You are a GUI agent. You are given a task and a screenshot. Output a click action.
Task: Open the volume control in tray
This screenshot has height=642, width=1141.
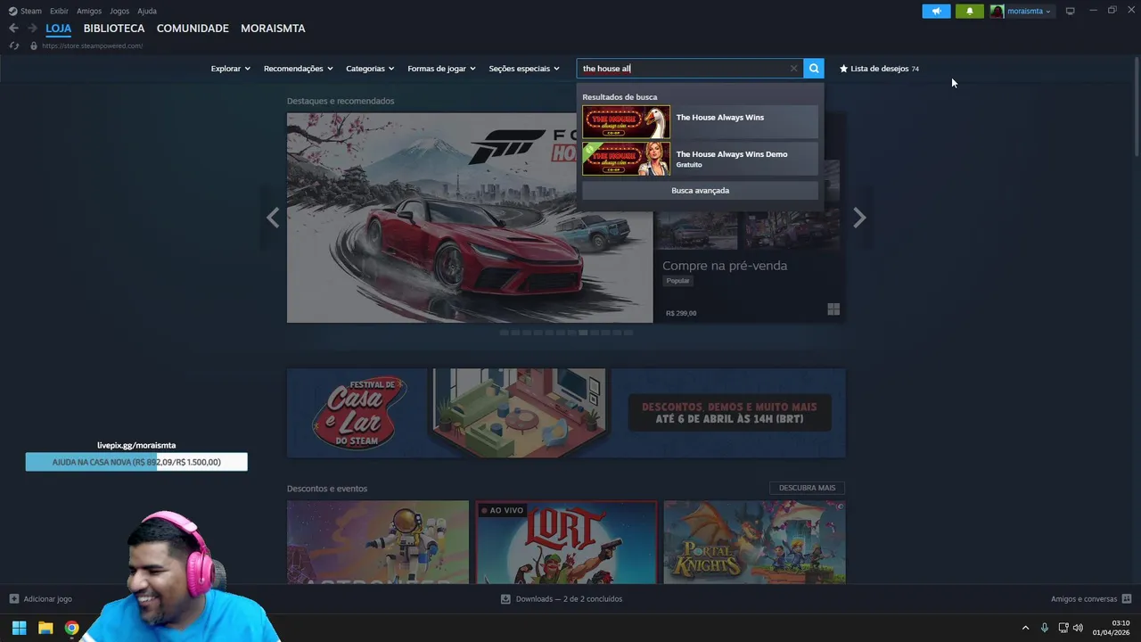point(1078,628)
